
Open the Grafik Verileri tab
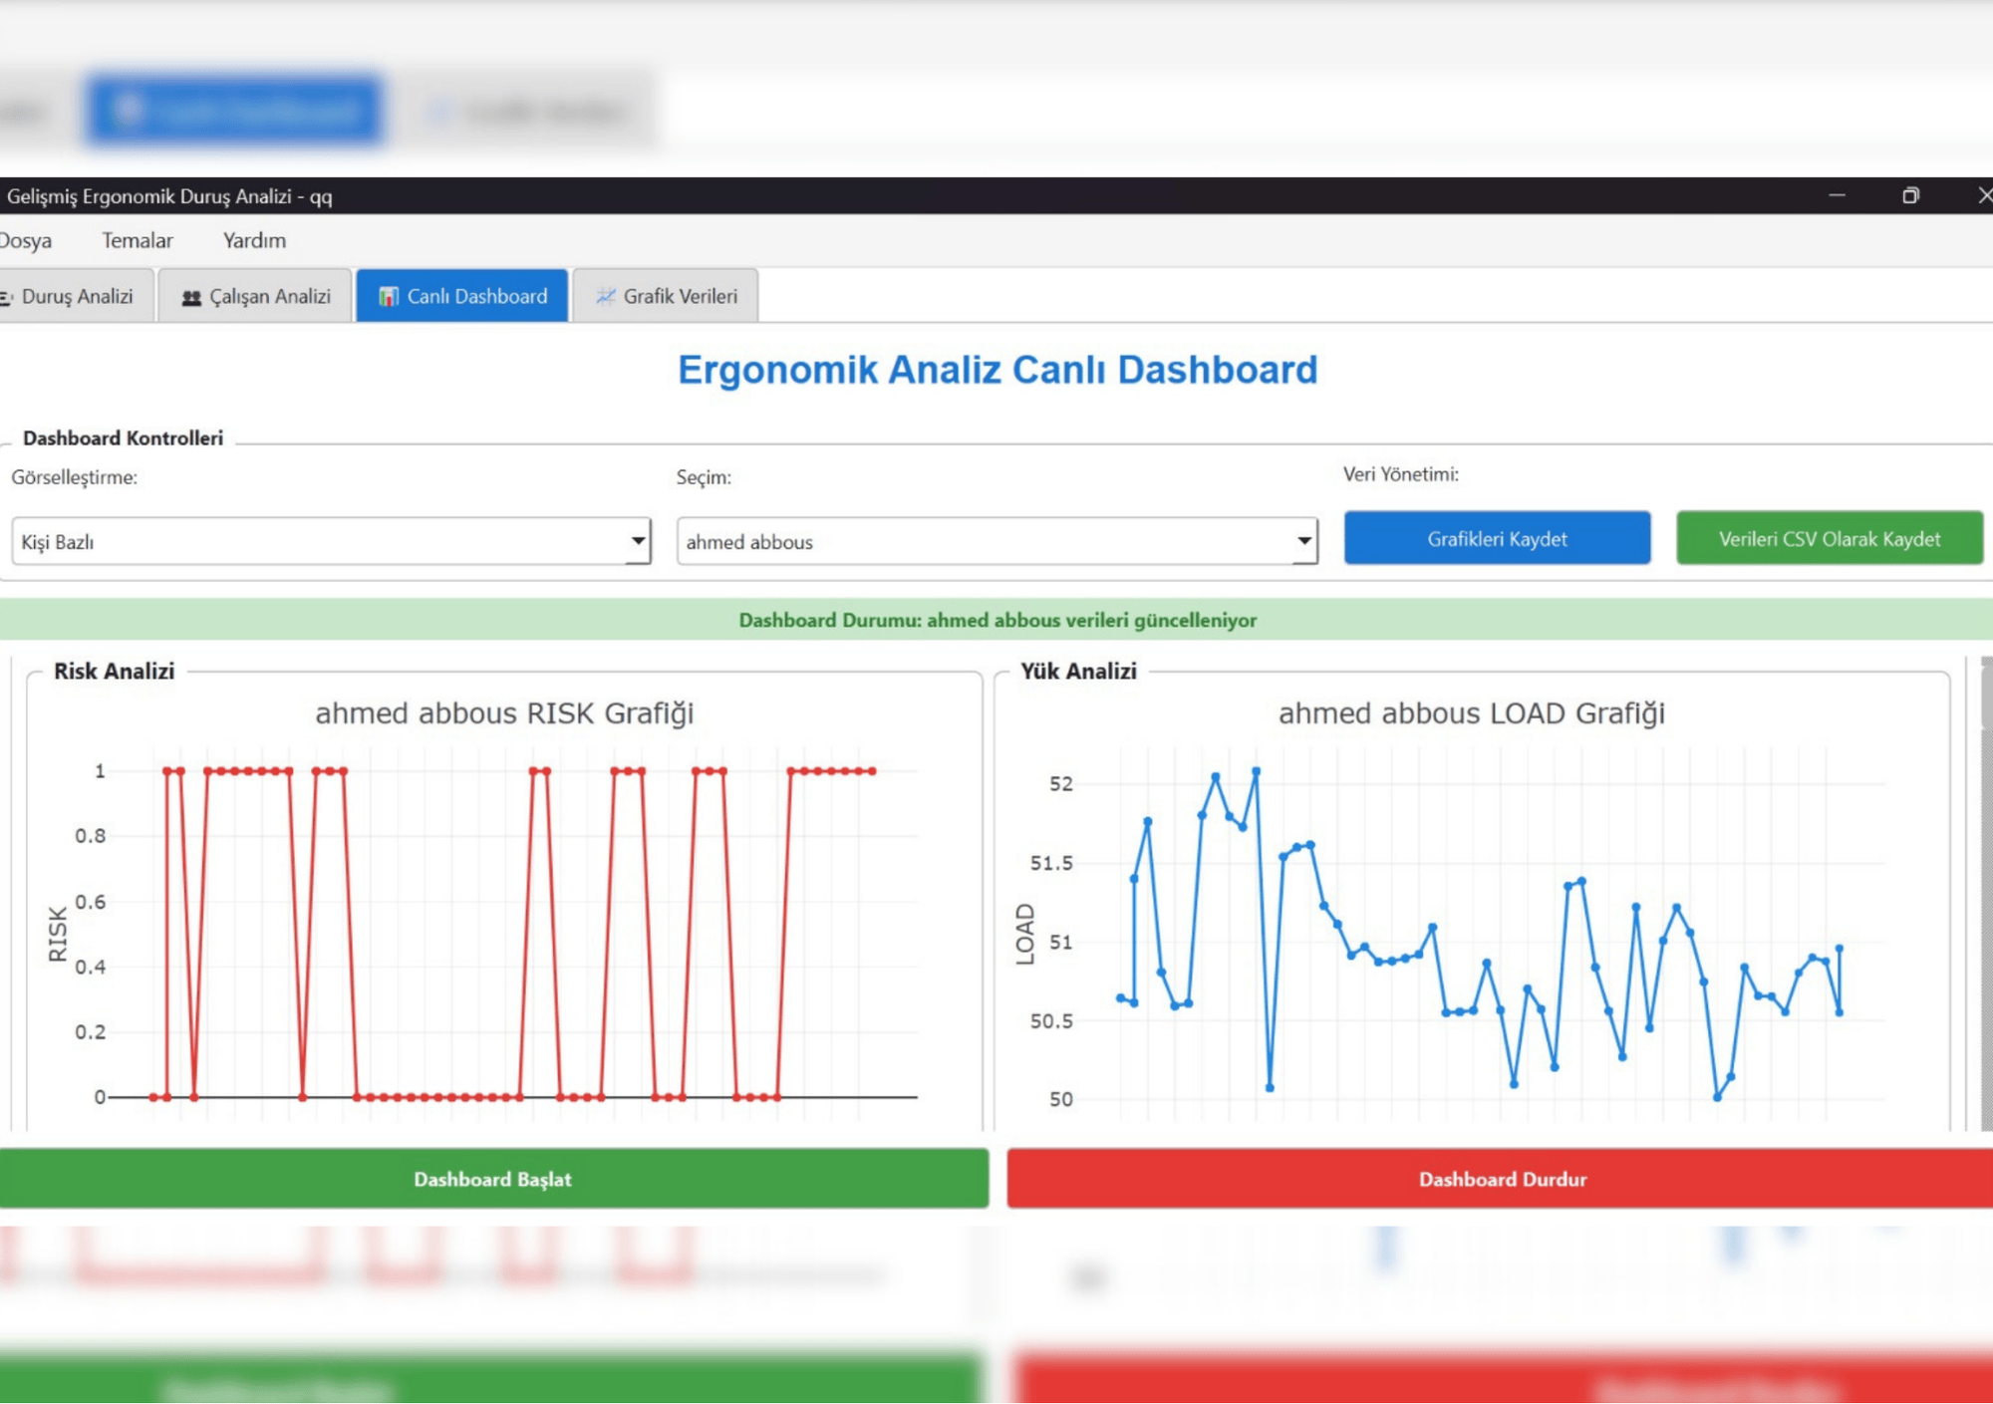tap(666, 296)
